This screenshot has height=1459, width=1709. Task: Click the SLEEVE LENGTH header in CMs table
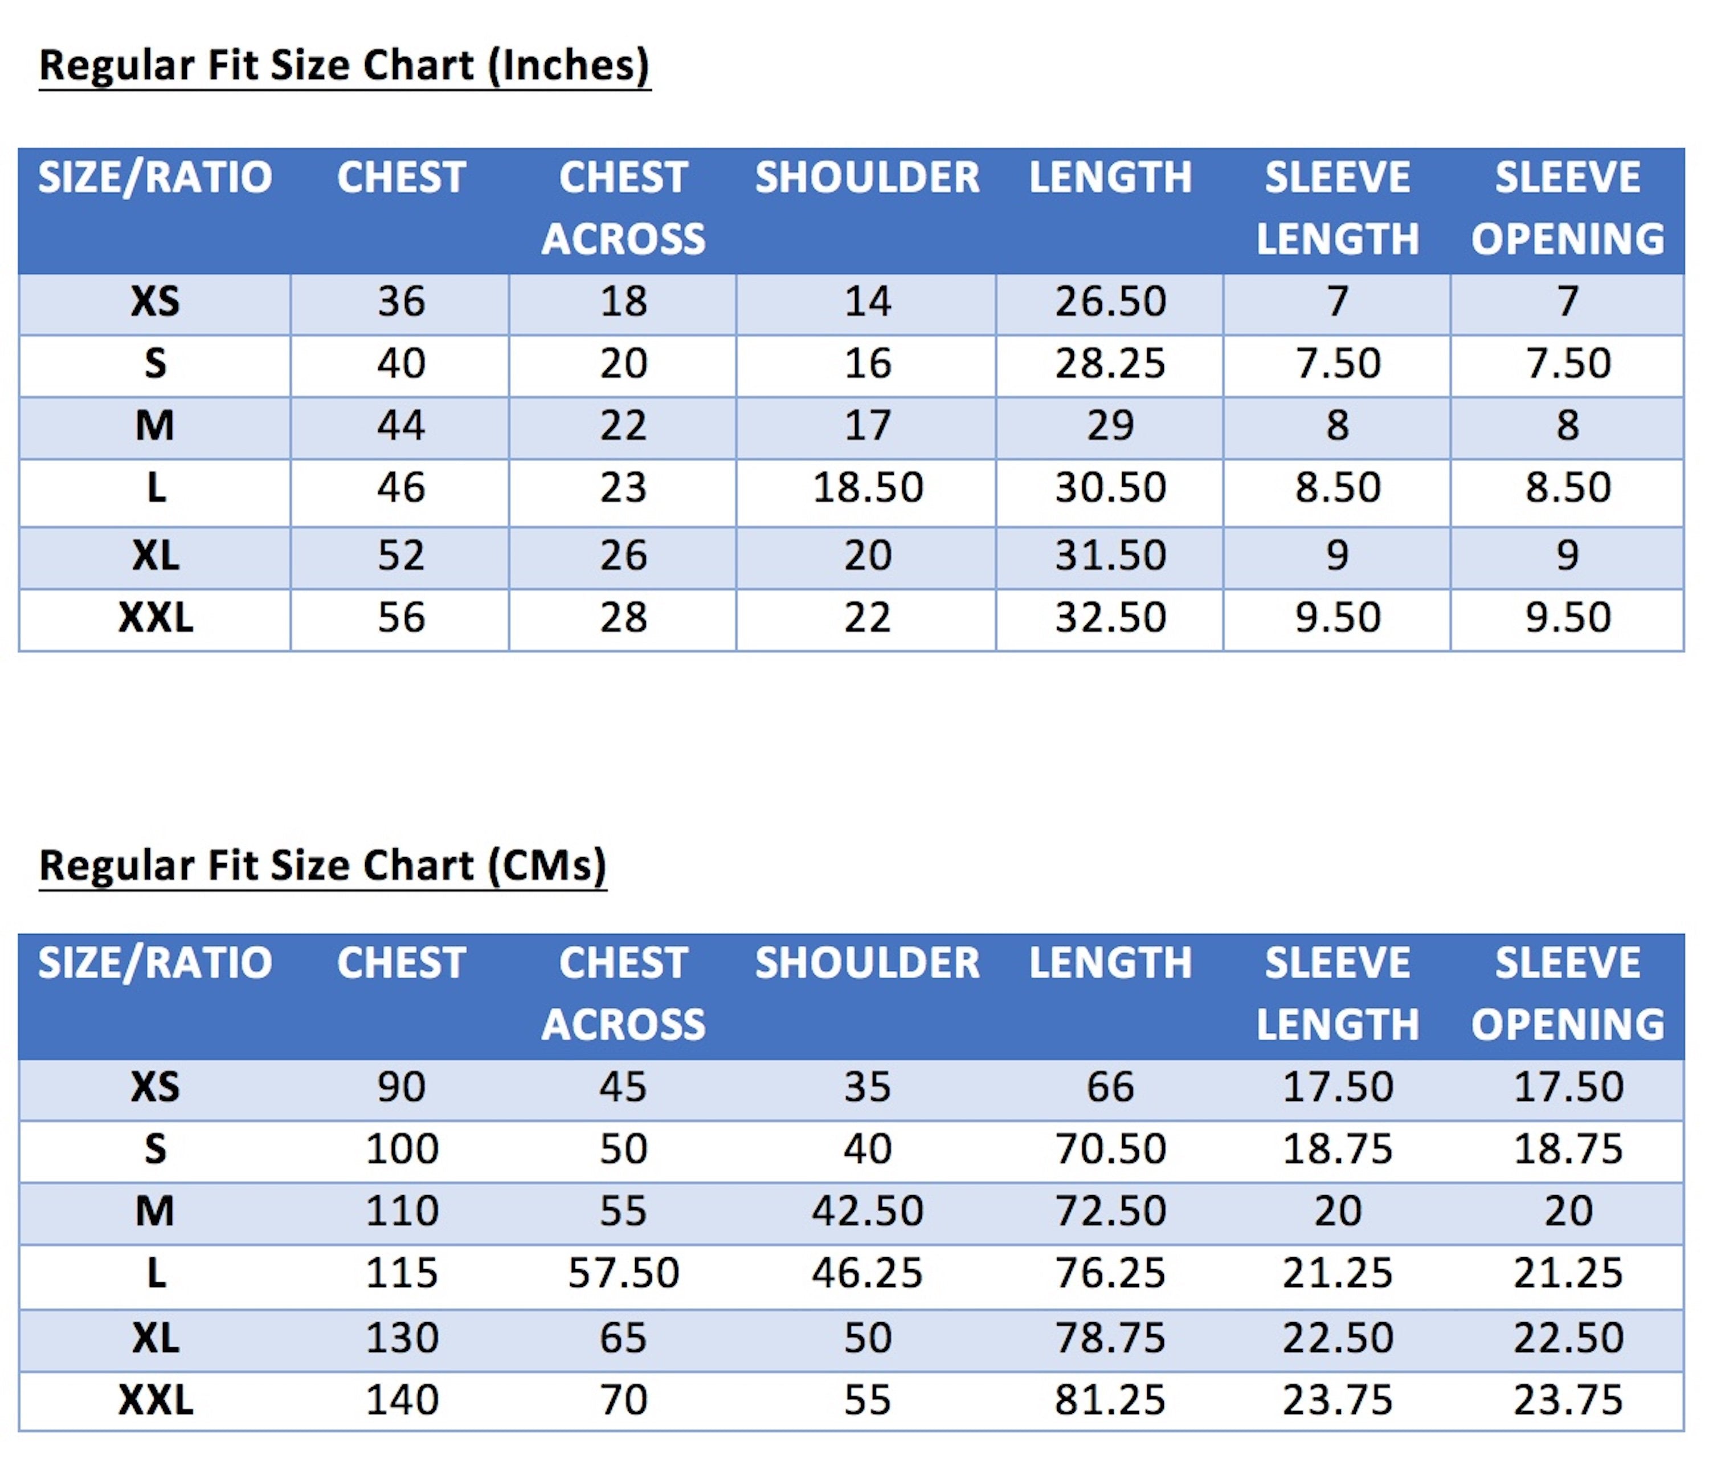1337,993
